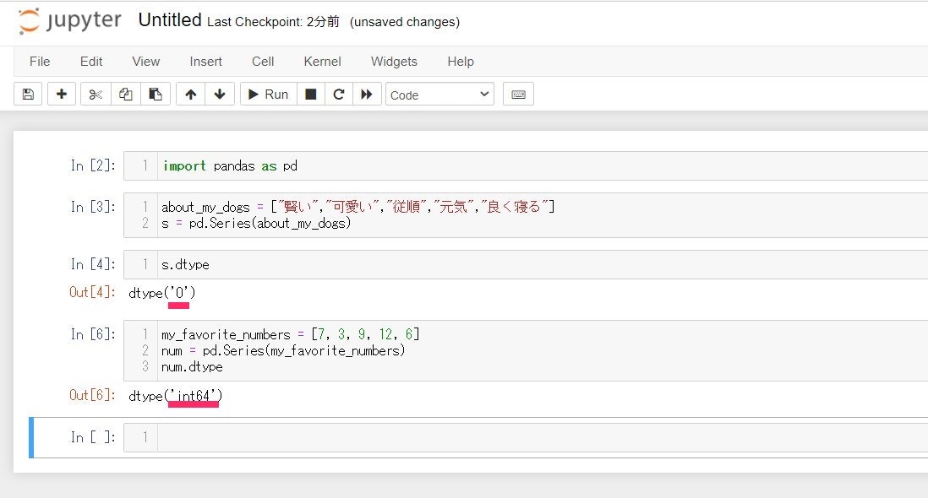
Task: Click the dtype('O') output
Action: (161, 292)
